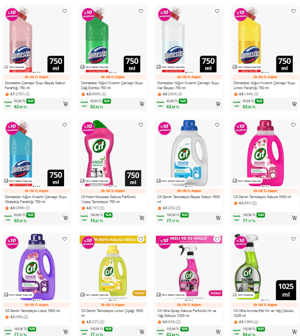Add Domestos Beyaz Sabun Ferahlığı to cart
Screen dimensions: 300x336
pyautogui.click(x=66, y=104)
